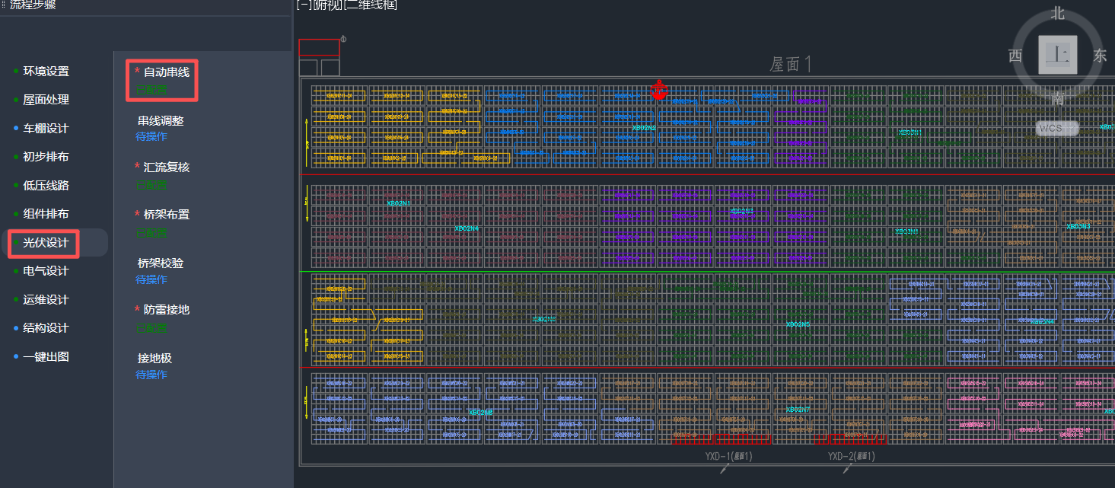Click compass north marker 北
This screenshot has width=1115, height=488.
(x=1058, y=13)
